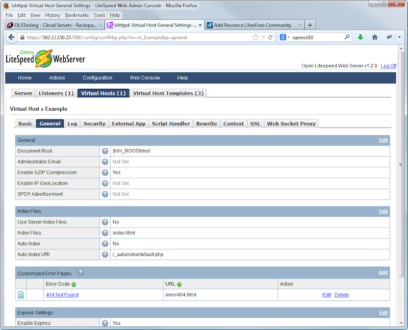Go to browser home page icon
Image resolution: width=408 pixels, height=330 pixels.
tap(375, 37)
